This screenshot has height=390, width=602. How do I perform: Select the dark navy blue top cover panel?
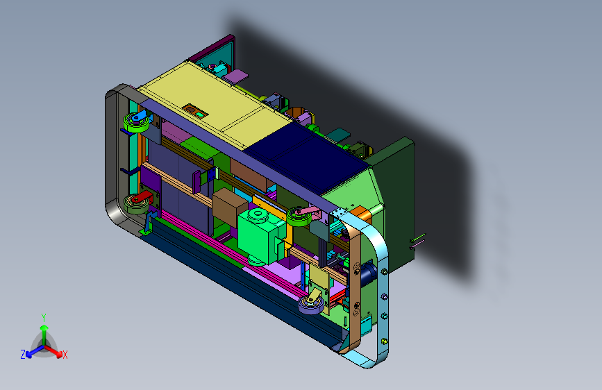[307, 158]
